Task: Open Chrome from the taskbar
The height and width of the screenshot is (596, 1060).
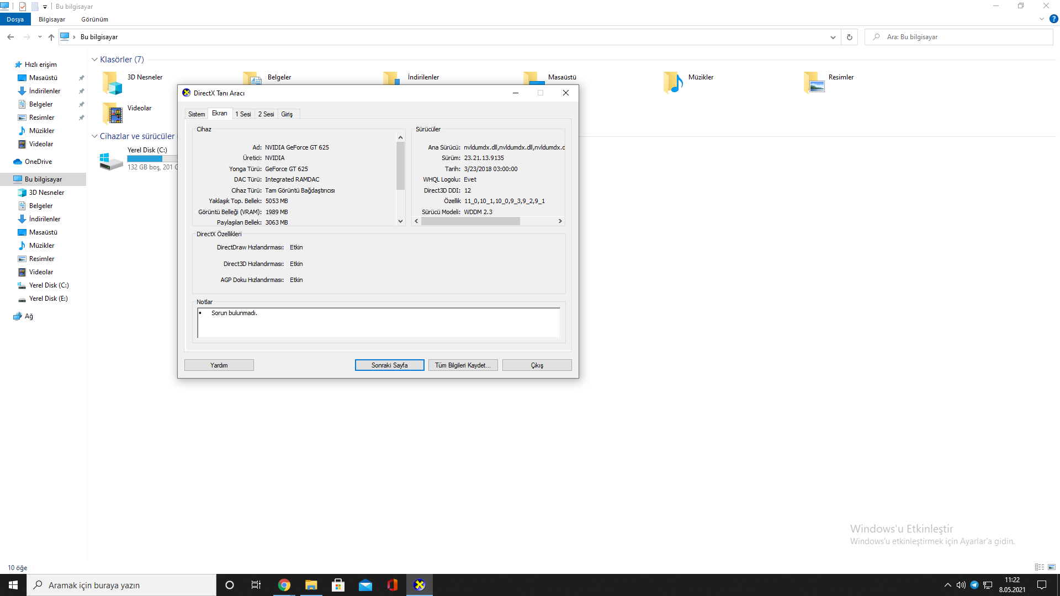Action: point(284,585)
